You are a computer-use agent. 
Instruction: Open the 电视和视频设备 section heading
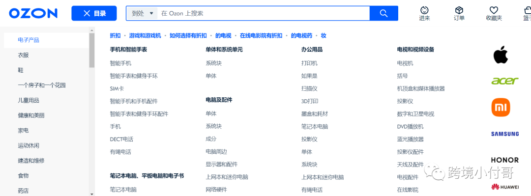(415, 50)
